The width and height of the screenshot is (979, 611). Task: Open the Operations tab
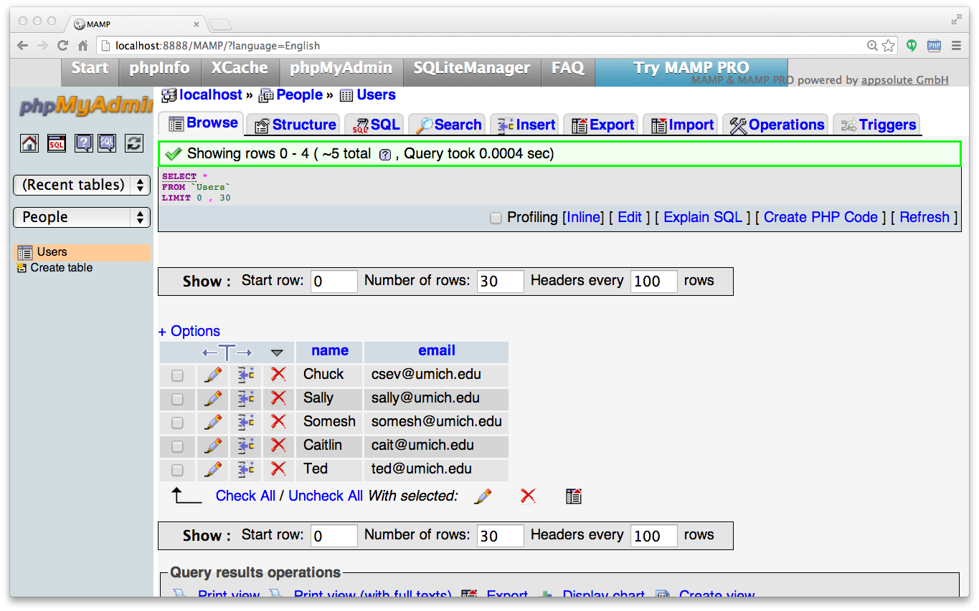click(x=777, y=125)
